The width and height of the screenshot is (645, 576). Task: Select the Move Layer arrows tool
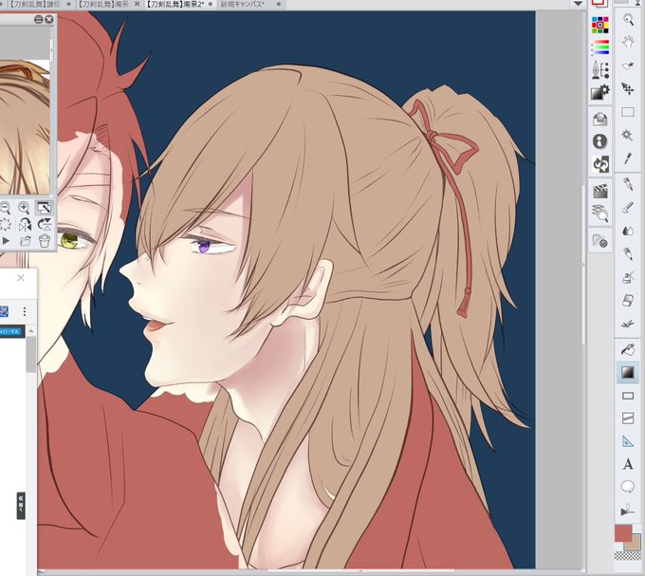point(628,88)
